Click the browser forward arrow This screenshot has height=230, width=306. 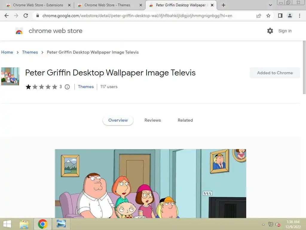(x=16, y=16)
